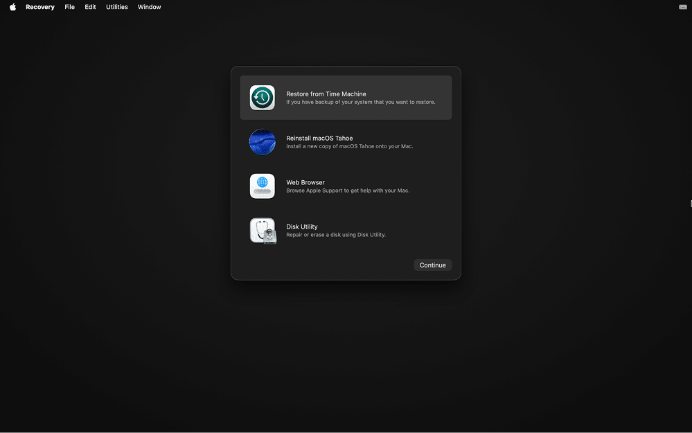Image resolution: width=692 pixels, height=433 pixels.
Task: Click the battery status icon
Action: (682, 7)
